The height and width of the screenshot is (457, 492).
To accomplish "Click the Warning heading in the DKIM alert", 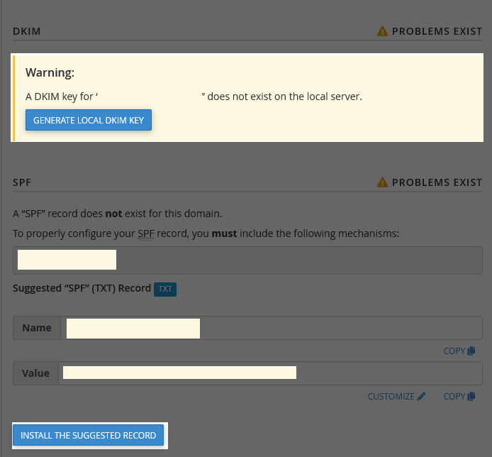I will click(50, 72).
